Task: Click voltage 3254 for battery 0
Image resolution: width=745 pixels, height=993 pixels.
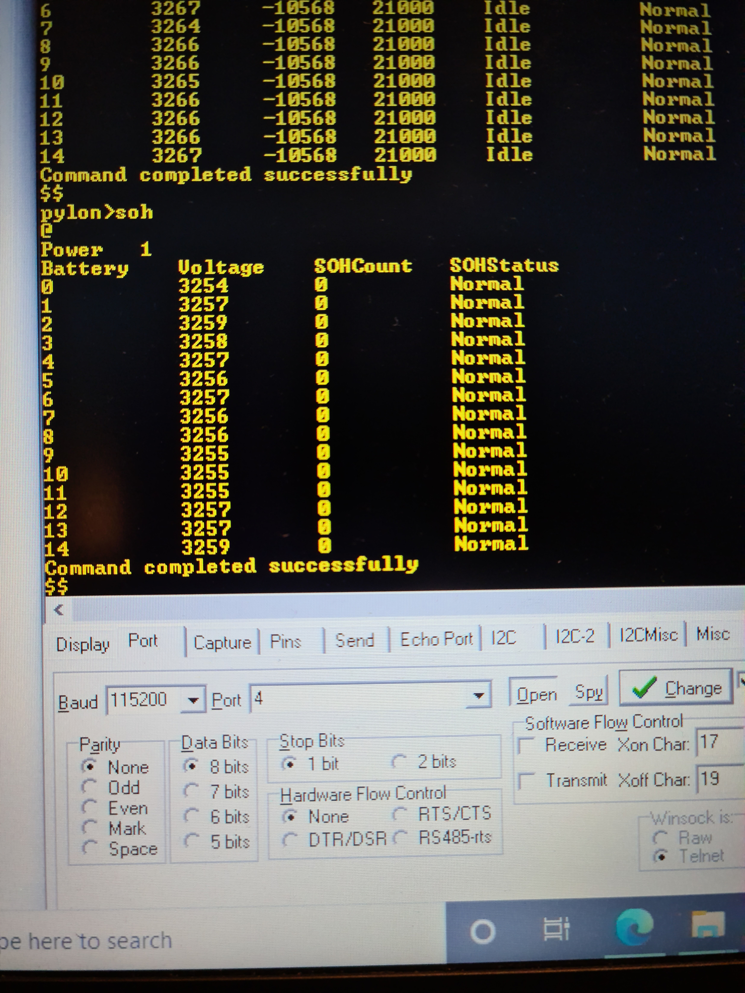Action: (204, 286)
